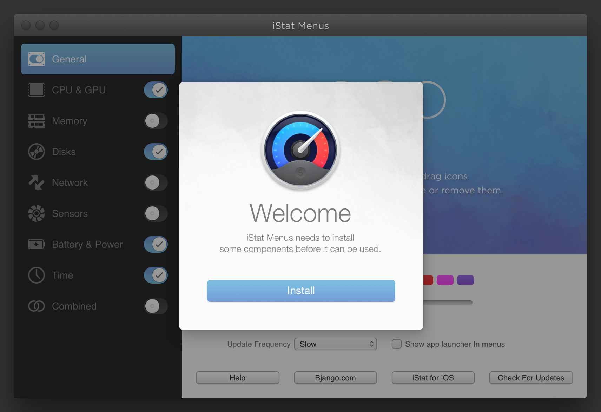
Task: Click the iStat Menus window title
Action: pos(300,26)
